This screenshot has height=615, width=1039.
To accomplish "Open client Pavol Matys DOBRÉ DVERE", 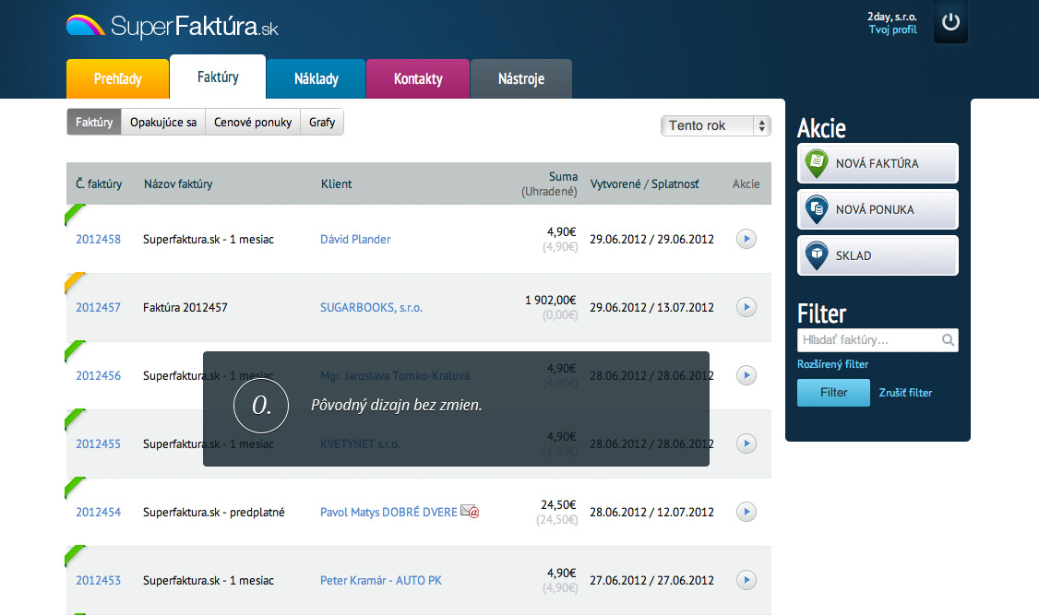I will (x=388, y=513).
